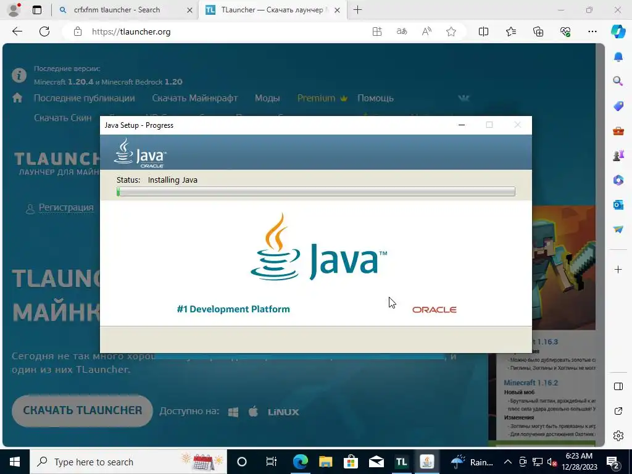Screen dimensions: 632x474
Task: Open the Games chess icon in sidebar
Action: pyautogui.click(x=618, y=155)
